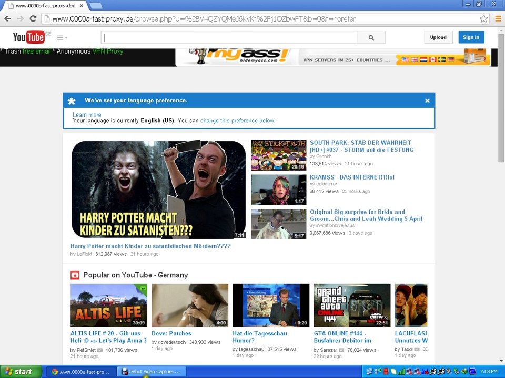Reload the page with refresh icon
The height and width of the screenshot is (378, 505).
[x=33, y=19]
